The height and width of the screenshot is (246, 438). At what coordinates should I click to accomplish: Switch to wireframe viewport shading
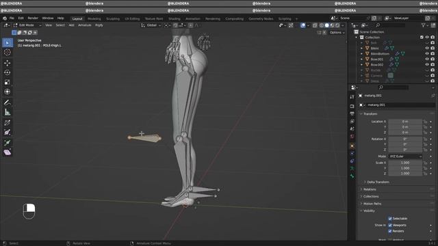[x=322, y=25]
